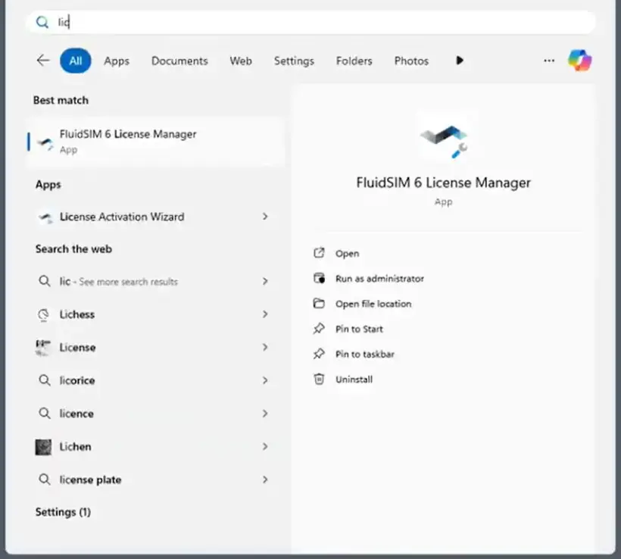Click the FluidSIM 6 License Manager title in preview
This screenshot has width=621, height=559.
point(443,183)
